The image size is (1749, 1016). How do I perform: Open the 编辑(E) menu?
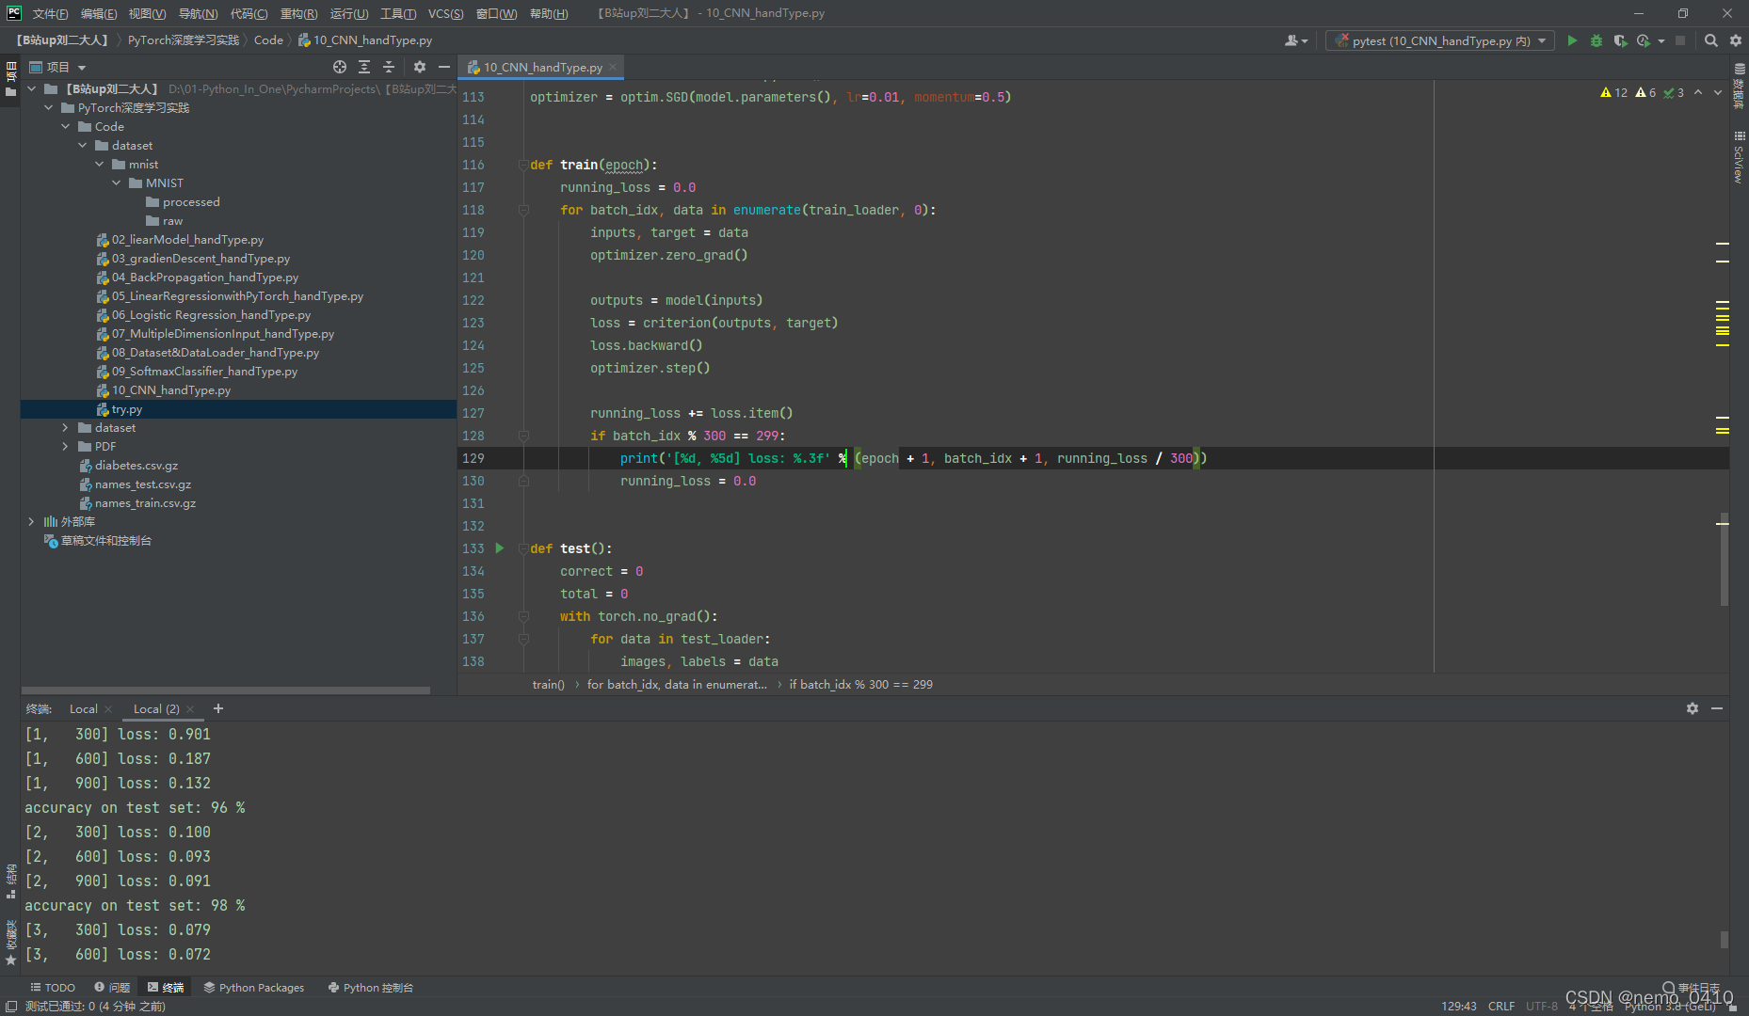[x=99, y=13]
